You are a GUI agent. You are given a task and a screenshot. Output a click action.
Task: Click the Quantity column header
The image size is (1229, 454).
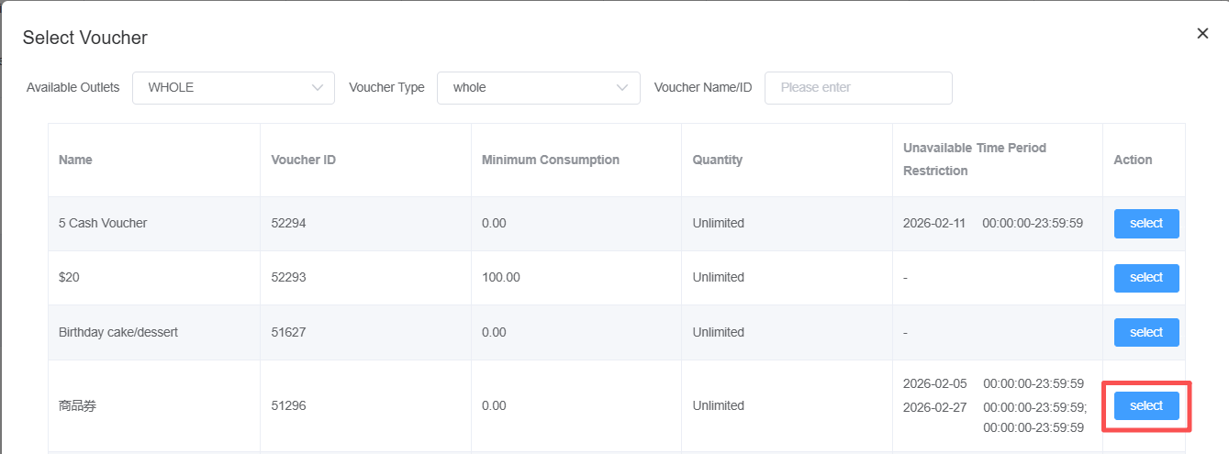[x=717, y=160]
